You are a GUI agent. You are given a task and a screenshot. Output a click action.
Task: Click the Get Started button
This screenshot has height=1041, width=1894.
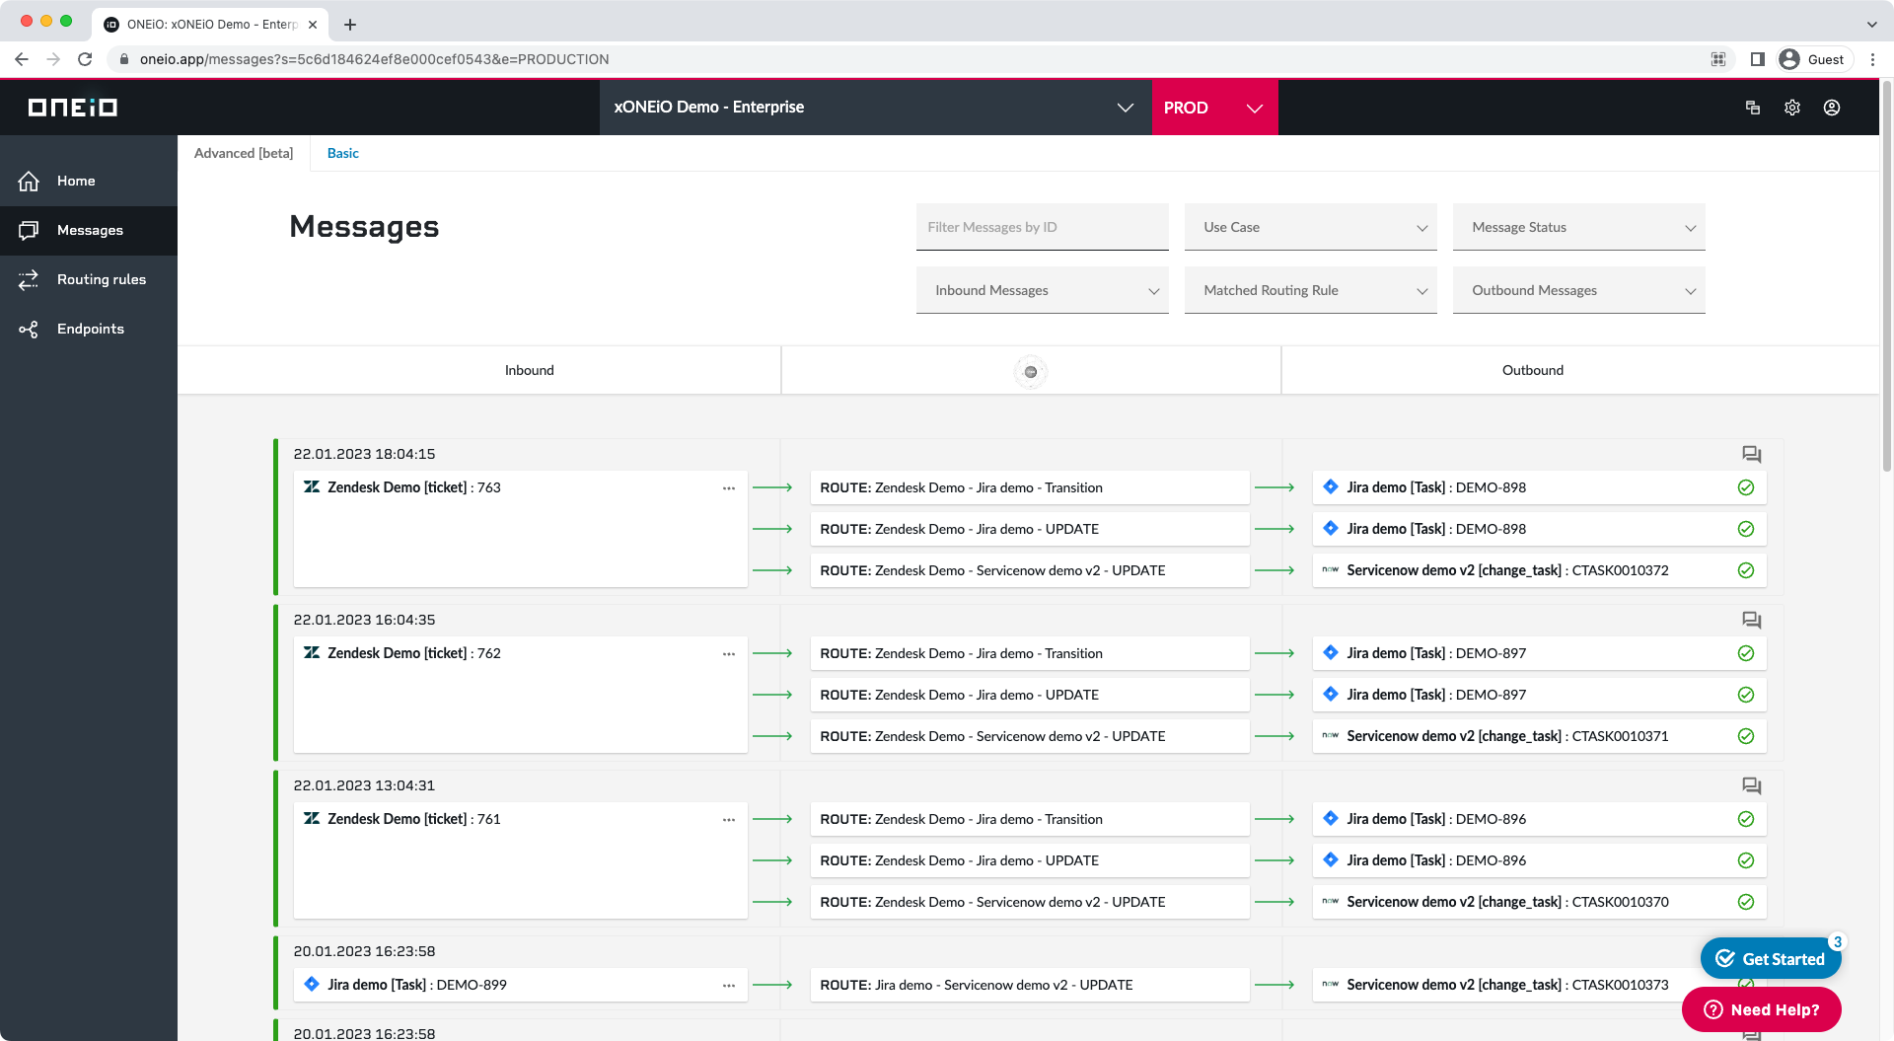(1770, 958)
